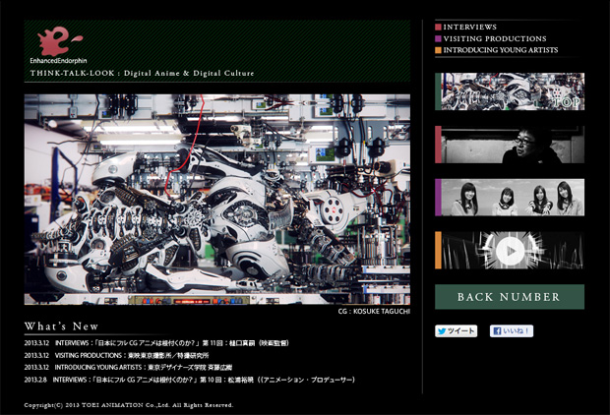The height and width of the screenshot is (415, 610).
Task: Click the large robot CG artwork image
Action: (216, 199)
